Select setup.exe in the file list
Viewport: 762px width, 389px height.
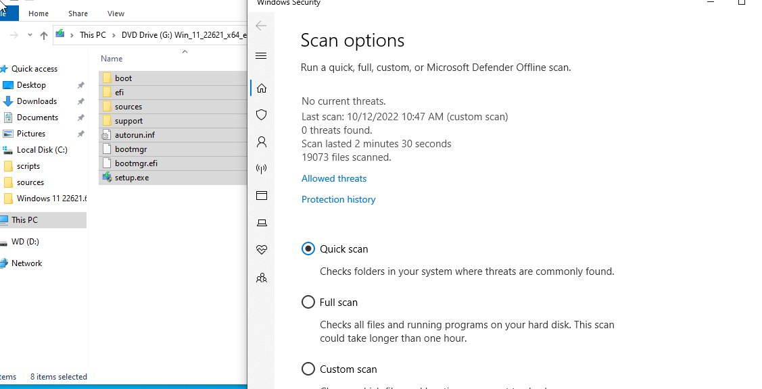(132, 178)
